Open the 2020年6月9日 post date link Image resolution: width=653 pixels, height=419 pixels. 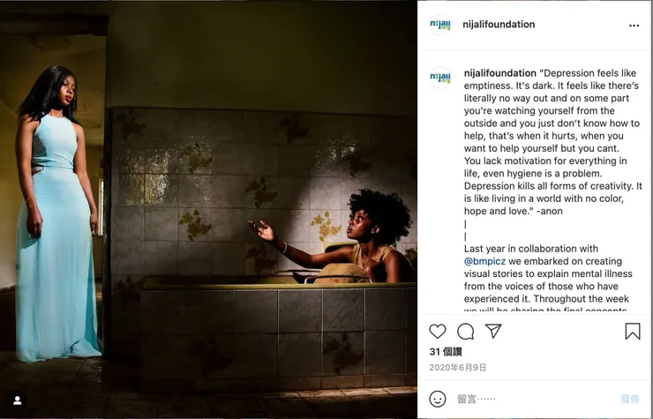pyautogui.click(x=458, y=367)
